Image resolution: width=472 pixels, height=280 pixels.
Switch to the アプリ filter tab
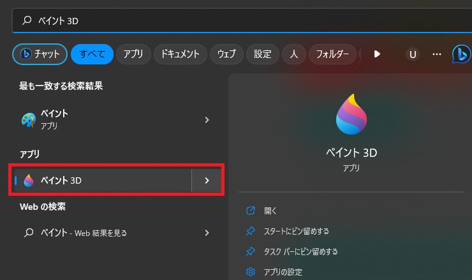133,54
